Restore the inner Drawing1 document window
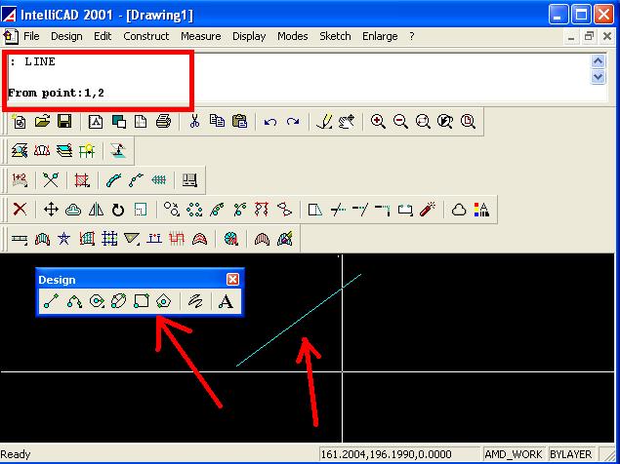Viewport: 620px width, 464px height. (589, 36)
